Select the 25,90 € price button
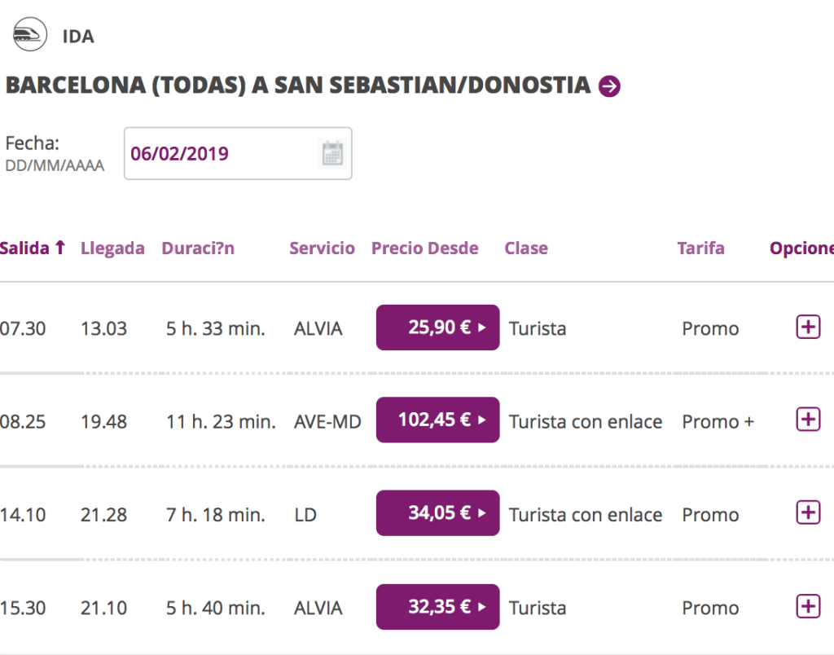Screen dimensions: 834x655 point(437,327)
